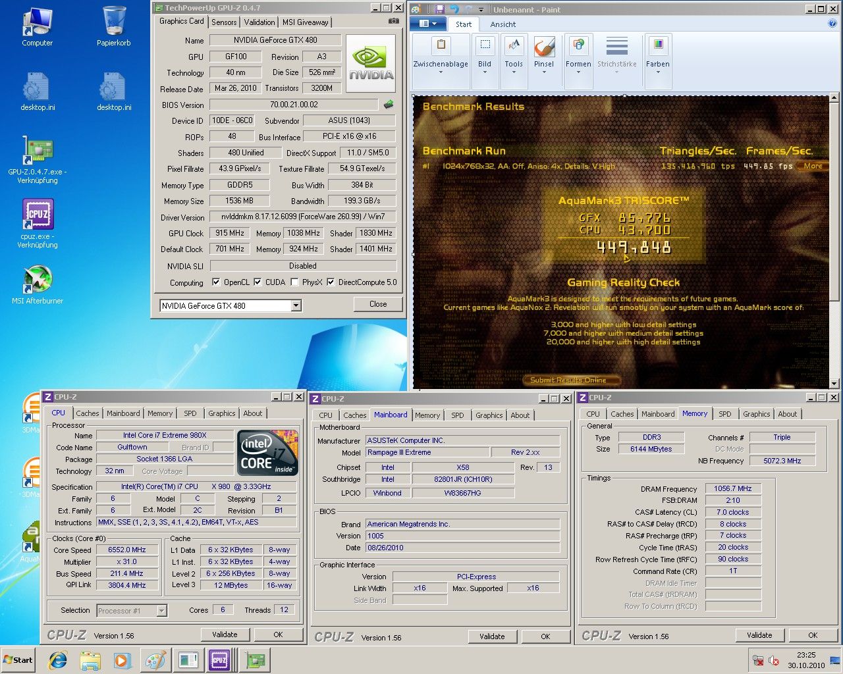This screenshot has height=674, width=843.
Task: Click the Undo arrow in Paint's title bar
Action: click(454, 9)
